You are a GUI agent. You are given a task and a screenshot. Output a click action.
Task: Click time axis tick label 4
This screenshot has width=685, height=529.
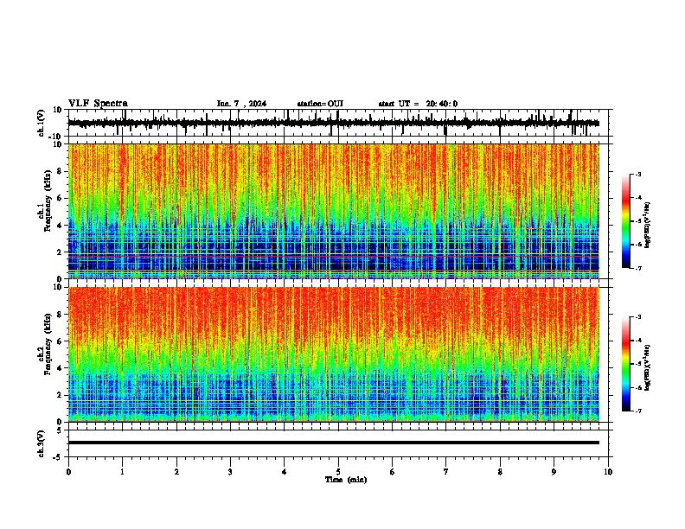tap(285, 472)
